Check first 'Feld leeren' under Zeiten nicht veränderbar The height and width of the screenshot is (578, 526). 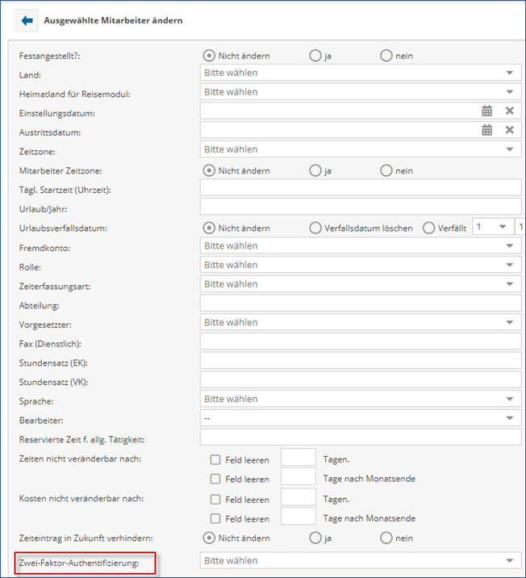(x=215, y=459)
